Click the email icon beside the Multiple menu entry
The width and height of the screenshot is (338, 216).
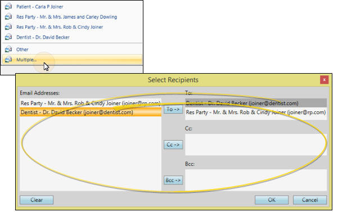(8, 59)
